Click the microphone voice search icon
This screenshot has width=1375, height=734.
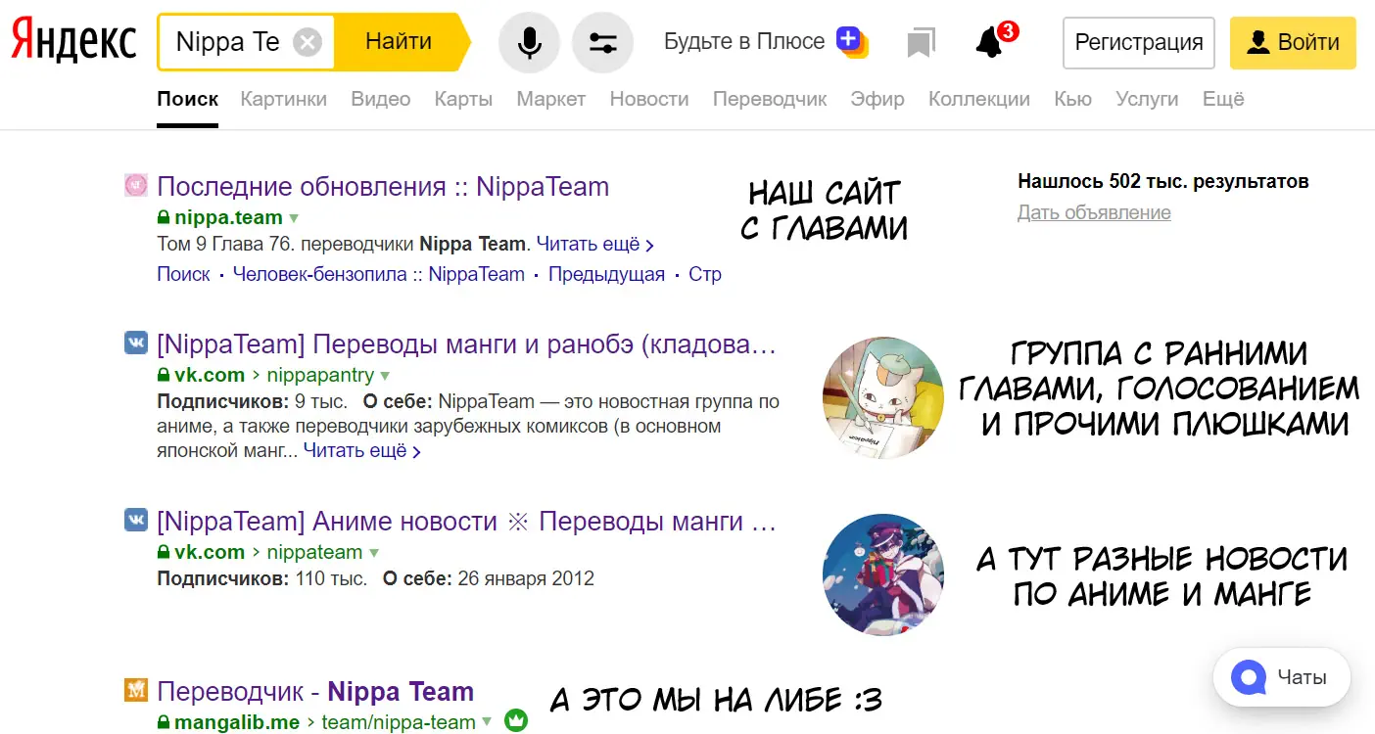[529, 42]
